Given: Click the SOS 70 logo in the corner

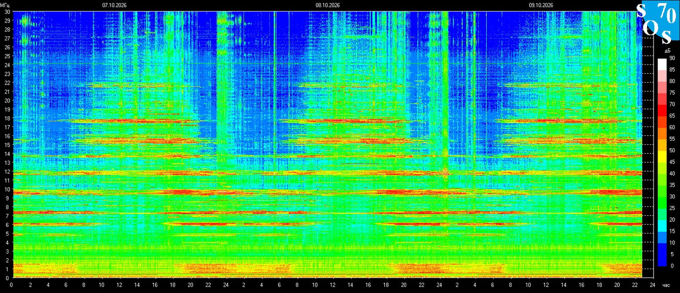Looking at the screenshot, I should [x=658, y=22].
